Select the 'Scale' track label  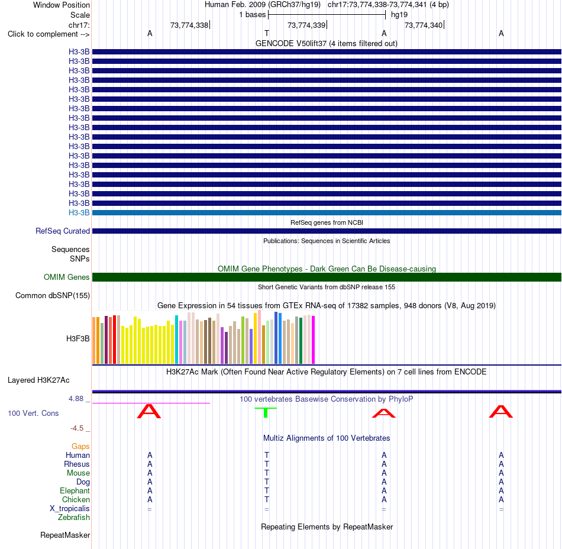tap(80, 15)
